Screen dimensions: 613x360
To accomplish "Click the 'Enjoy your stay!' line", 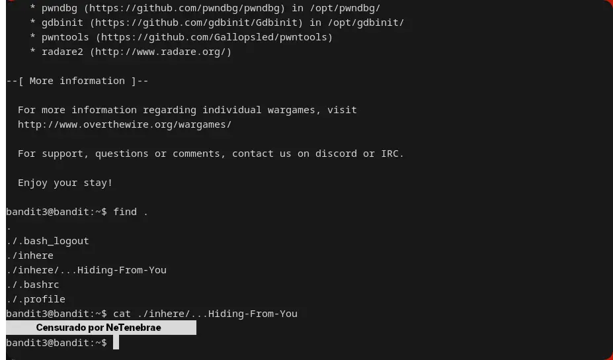I will click(65, 183).
